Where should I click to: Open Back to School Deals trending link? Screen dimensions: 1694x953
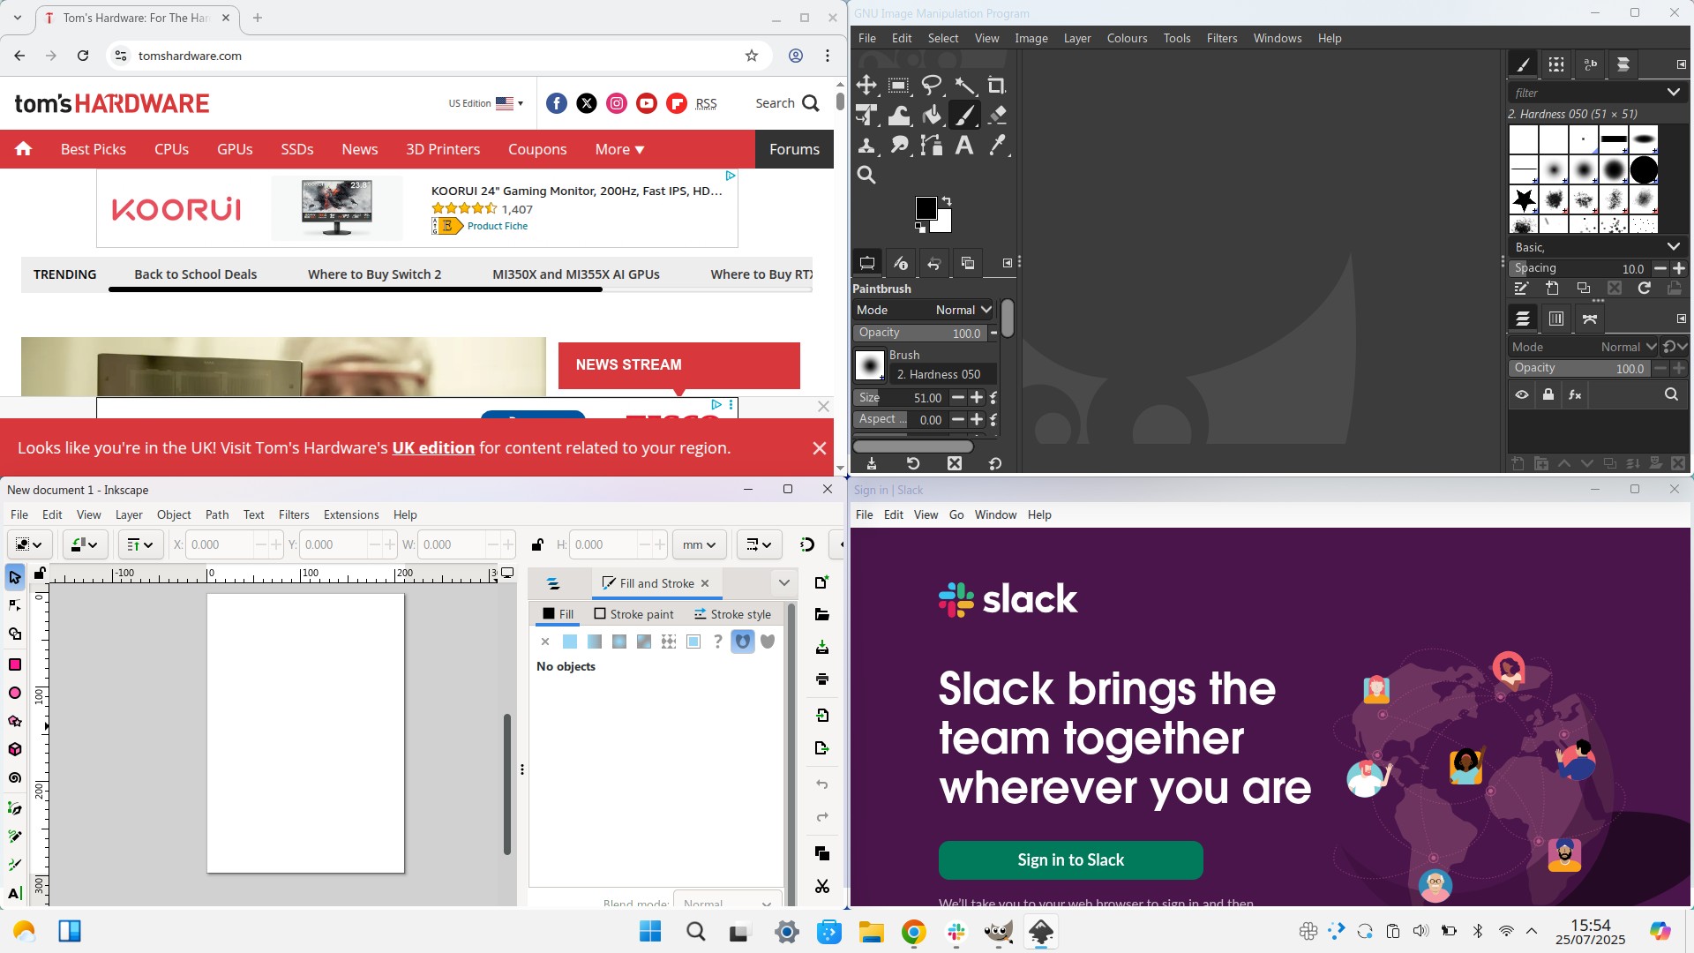(x=195, y=274)
